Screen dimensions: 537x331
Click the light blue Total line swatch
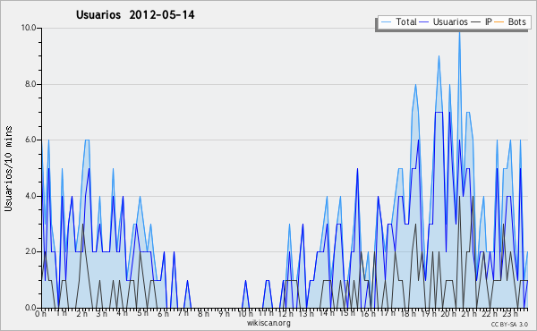[386, 22]
